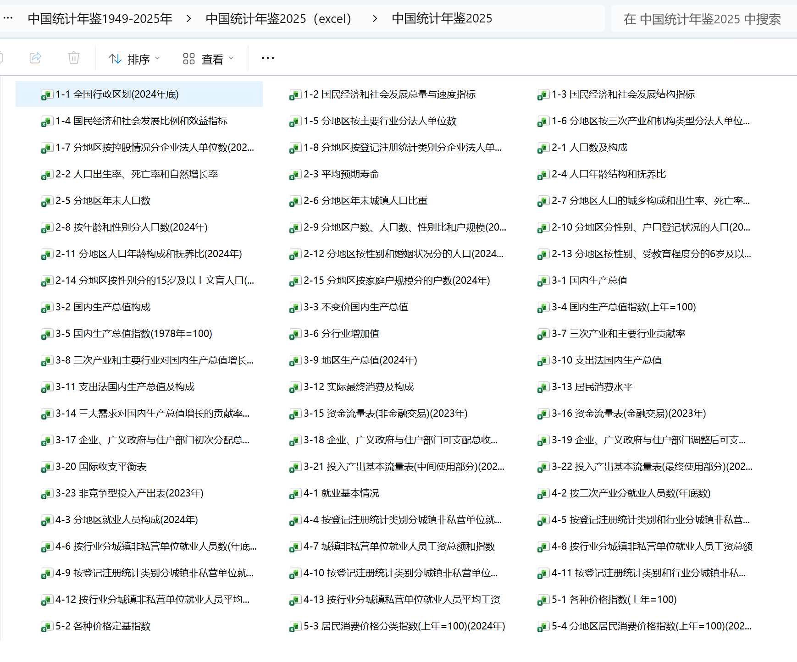
Task: Select file name 1-4 国民经济和社会发展比例和效益指标
Action: click(142, 121)
